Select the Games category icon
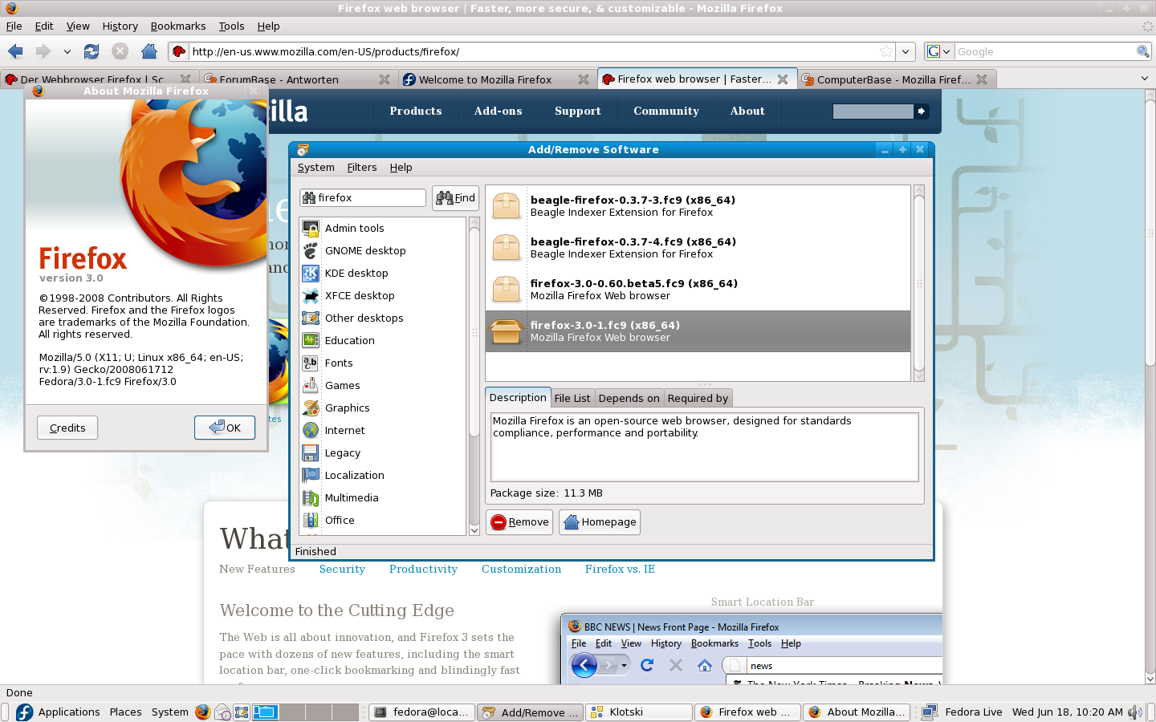This screenshot has height=722, width=1156. 311,385
